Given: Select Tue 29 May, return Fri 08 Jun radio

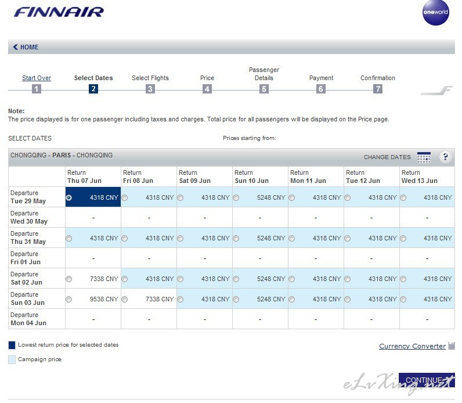Looking at the screenshot, I should point(125,197).
